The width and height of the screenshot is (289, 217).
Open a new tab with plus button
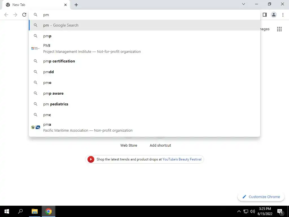76,5
